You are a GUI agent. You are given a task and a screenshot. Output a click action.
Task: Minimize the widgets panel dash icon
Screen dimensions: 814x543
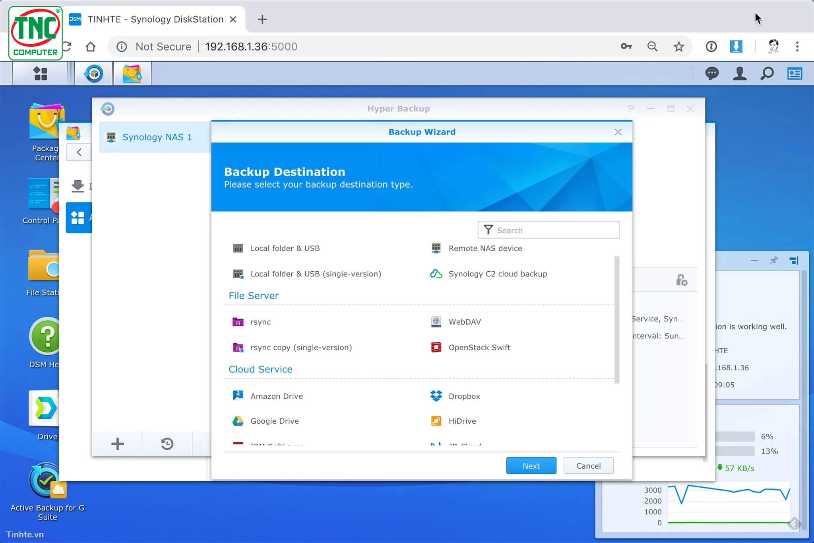click(754, 261)
